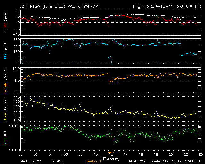This screenshot has width=205, height=164.
Task: Click the '10' hour label on the time axis
Action: [x=96, y=154]
